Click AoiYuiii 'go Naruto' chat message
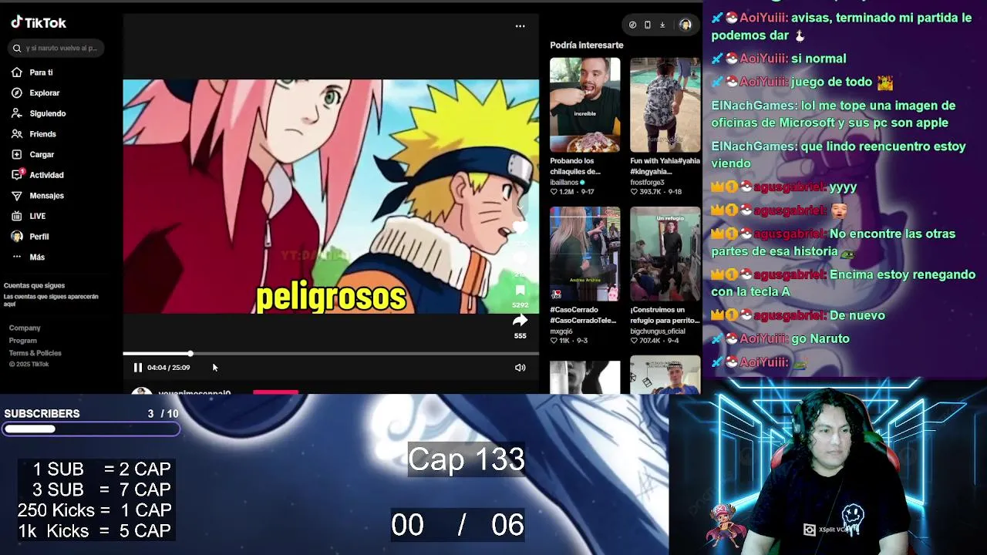987x555 pixels. (x=780, y=338)
